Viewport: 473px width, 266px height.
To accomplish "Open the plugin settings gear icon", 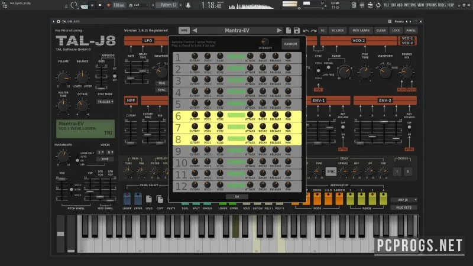I will [x=59, y=22].
